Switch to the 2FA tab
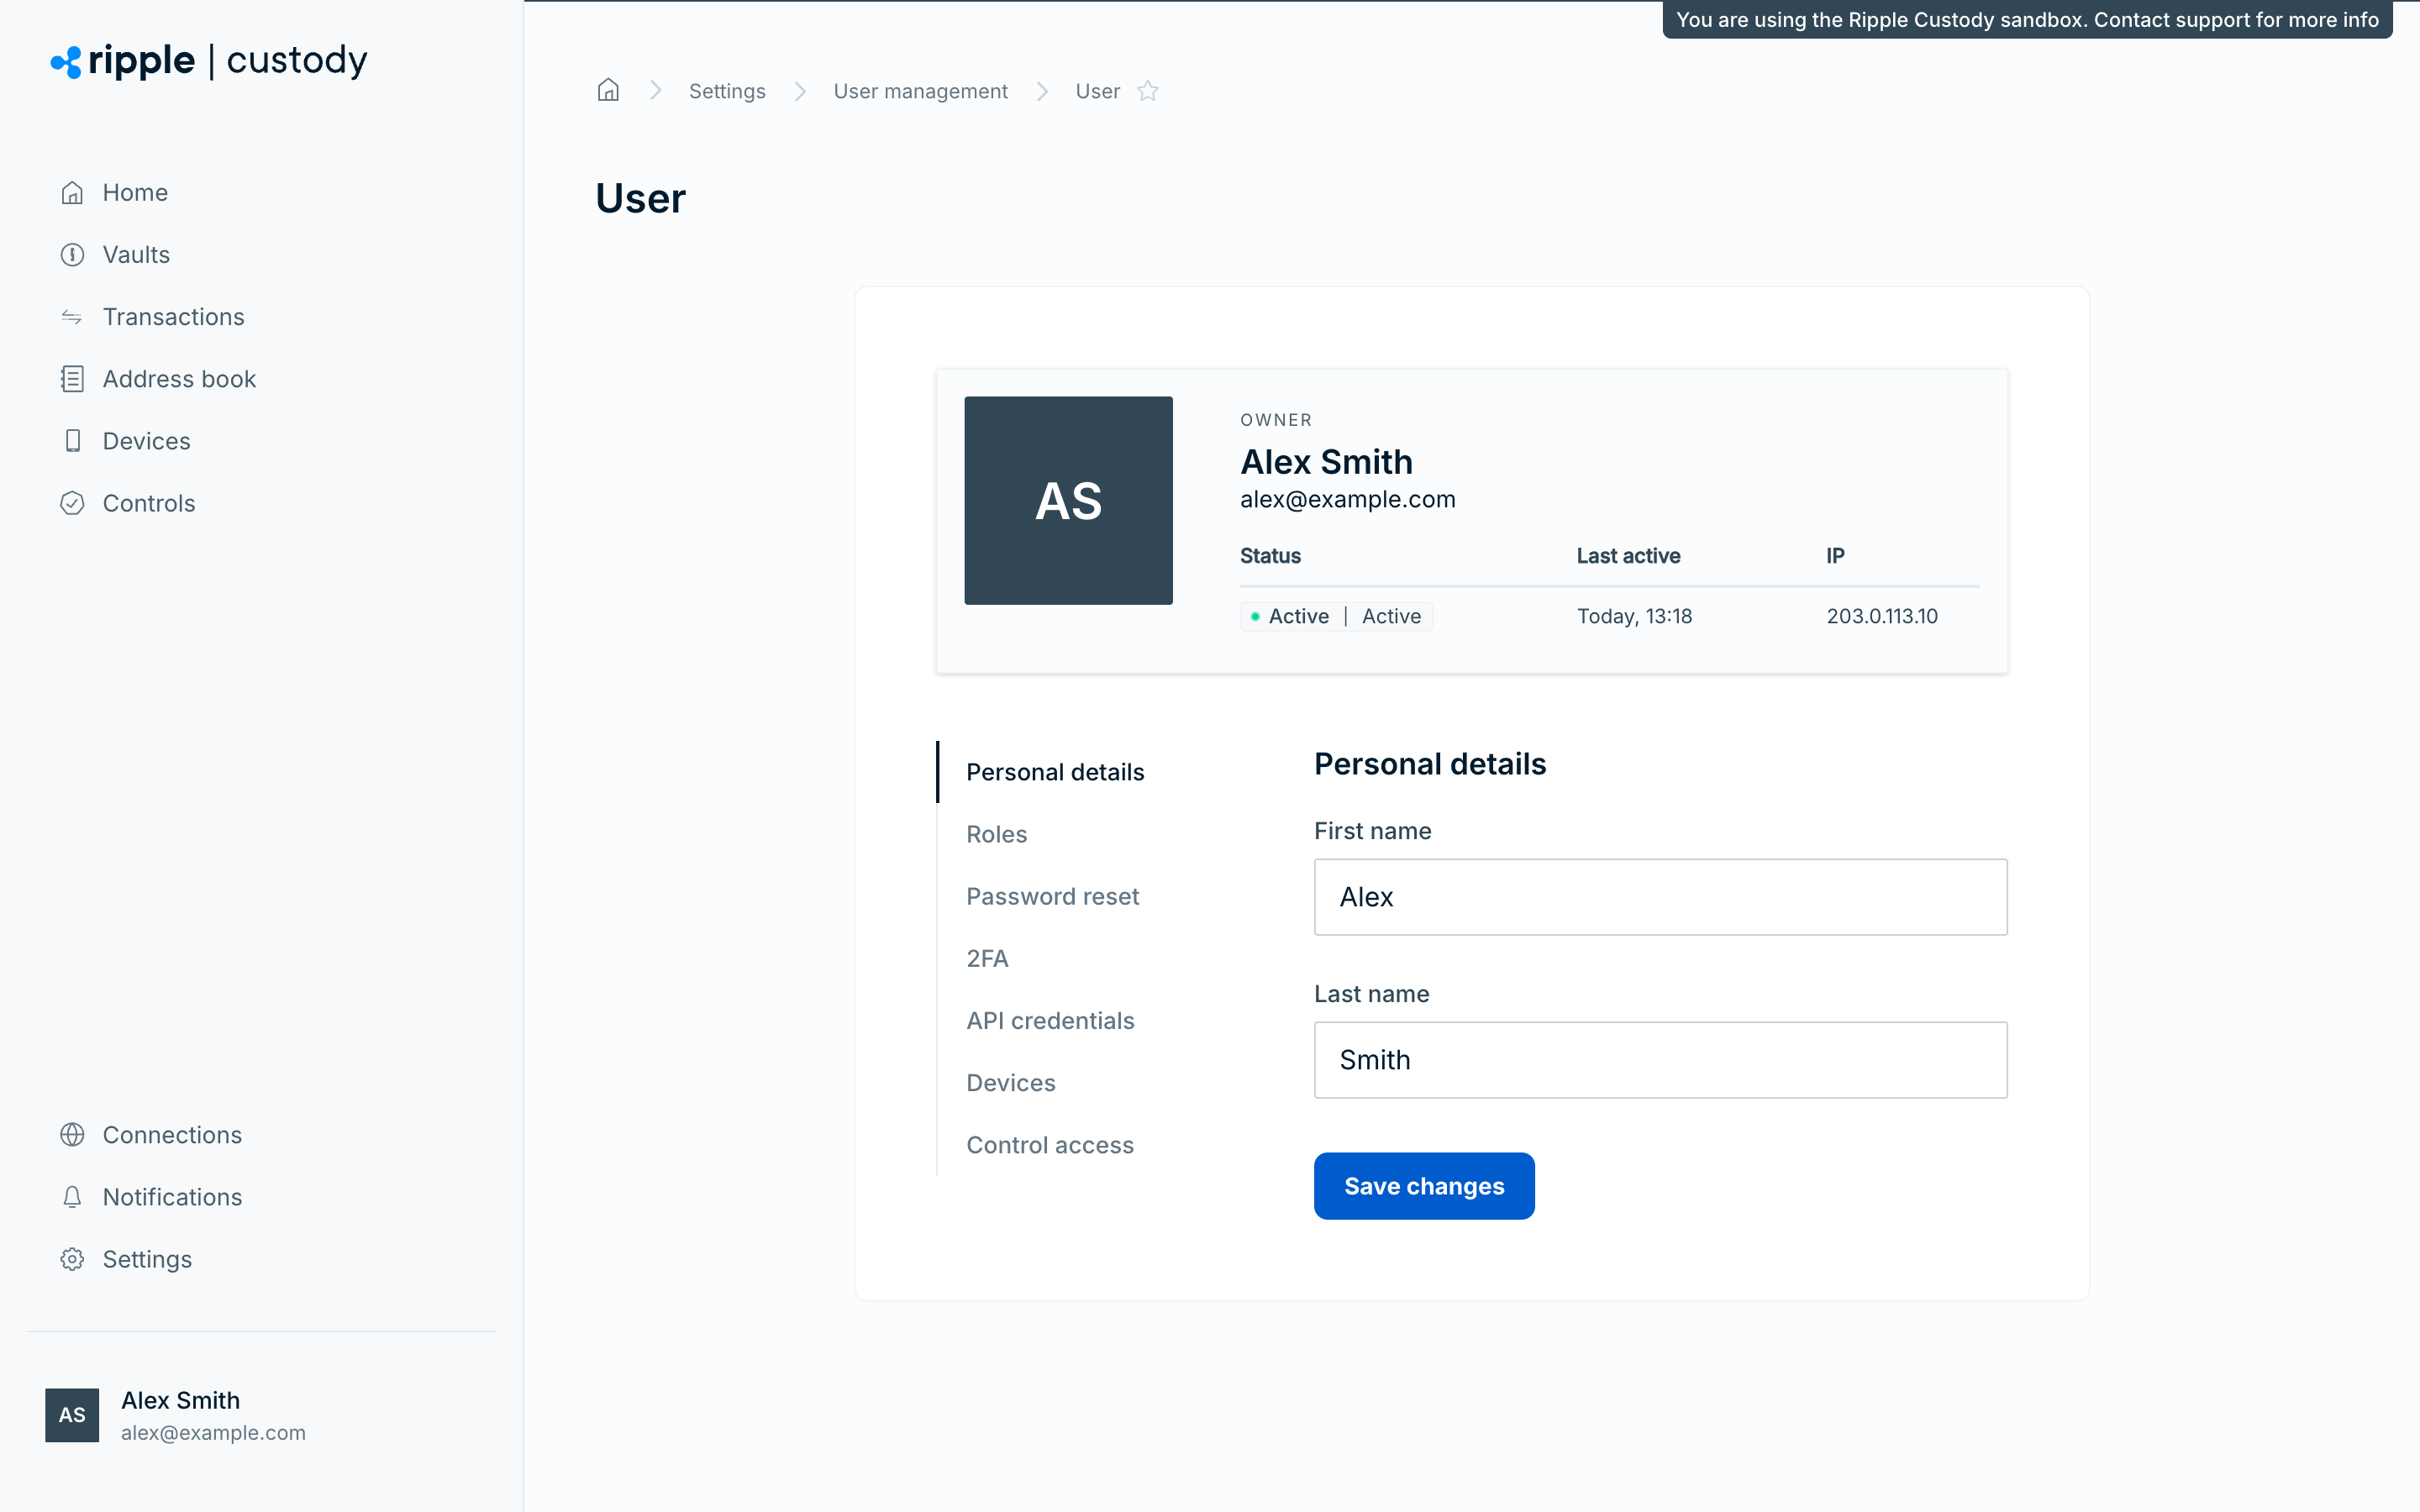This screenshot has width=2420, height=1512. (987, 958)
